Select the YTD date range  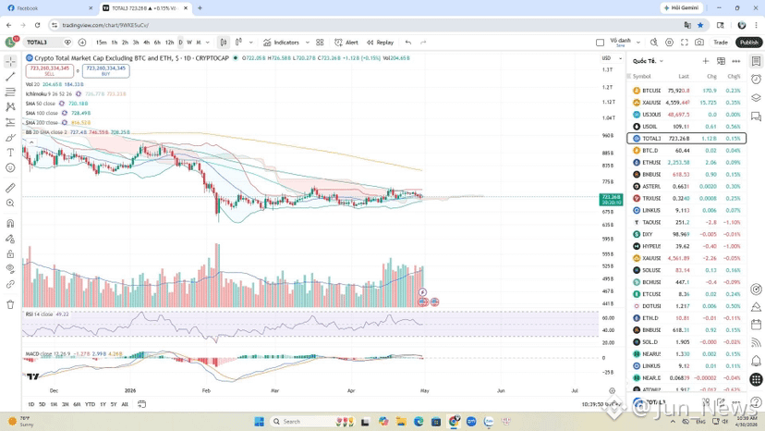click(x=90, y=404)
